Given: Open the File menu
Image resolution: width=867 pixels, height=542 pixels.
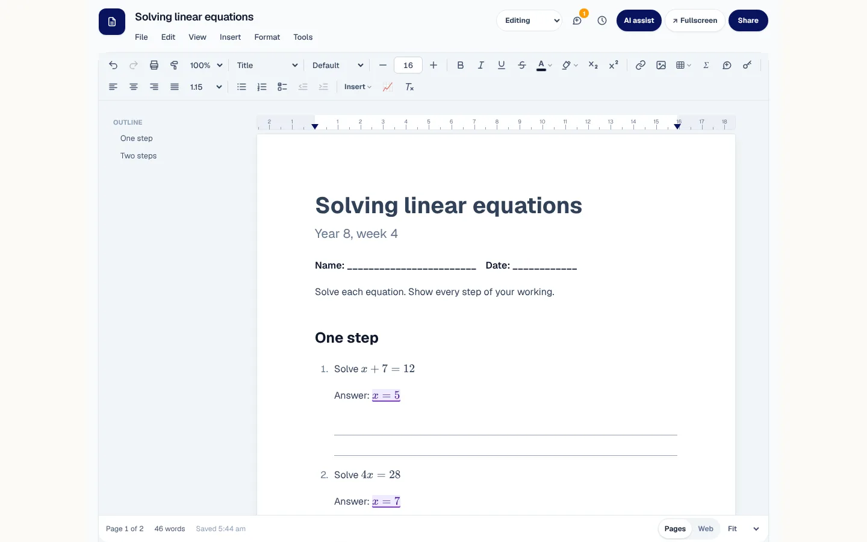Looking at the screenshot, I should [x=141, y=37].
